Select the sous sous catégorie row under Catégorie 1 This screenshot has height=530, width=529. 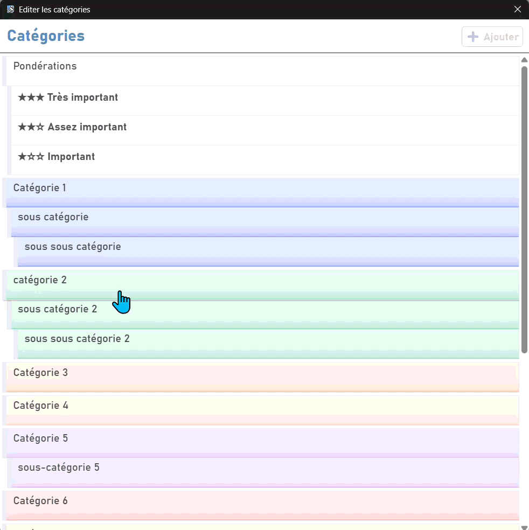[268, 252]
